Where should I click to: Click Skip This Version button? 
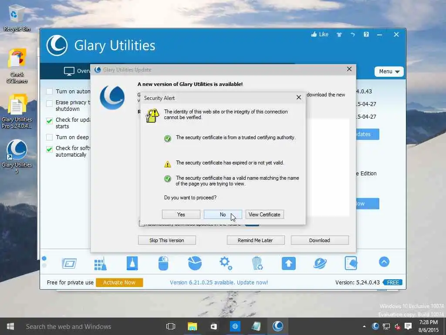(x=167, y=240)
